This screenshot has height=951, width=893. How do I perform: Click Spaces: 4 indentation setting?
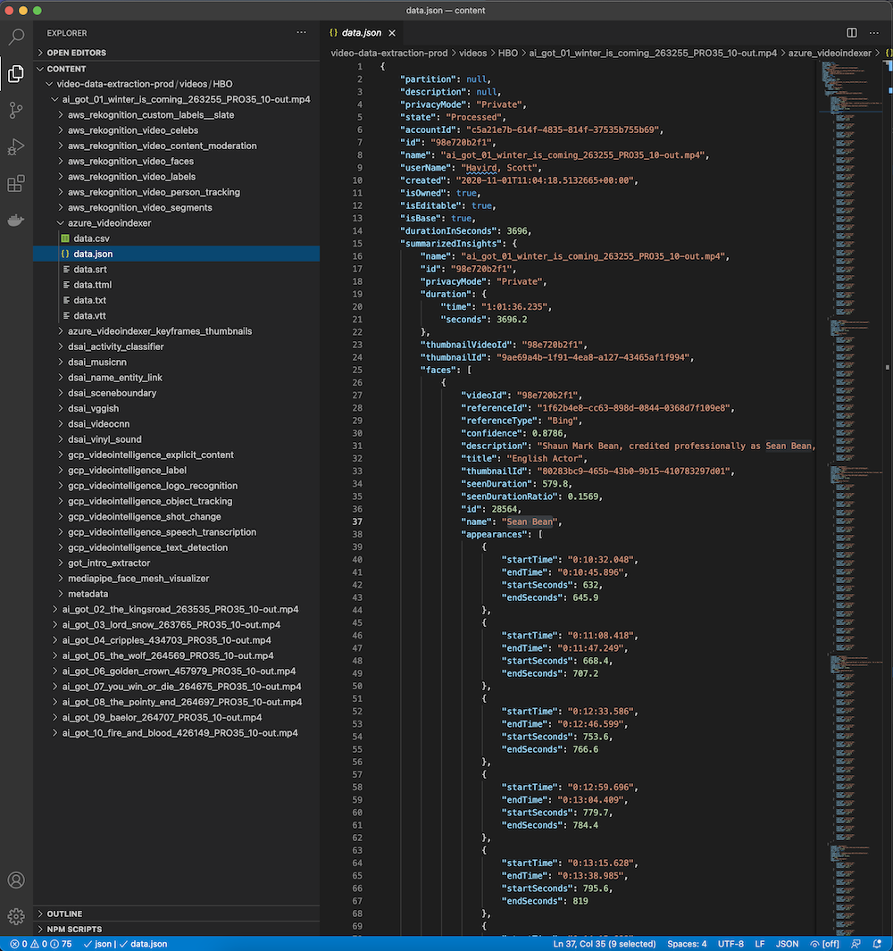coord(687,944)
